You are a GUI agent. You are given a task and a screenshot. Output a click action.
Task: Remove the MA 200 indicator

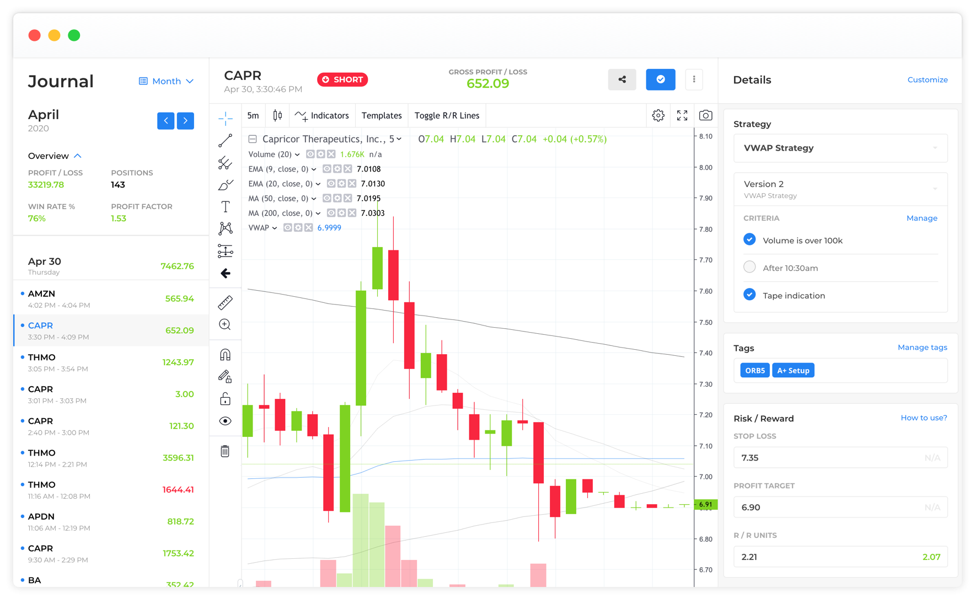(x=352, y=213)
